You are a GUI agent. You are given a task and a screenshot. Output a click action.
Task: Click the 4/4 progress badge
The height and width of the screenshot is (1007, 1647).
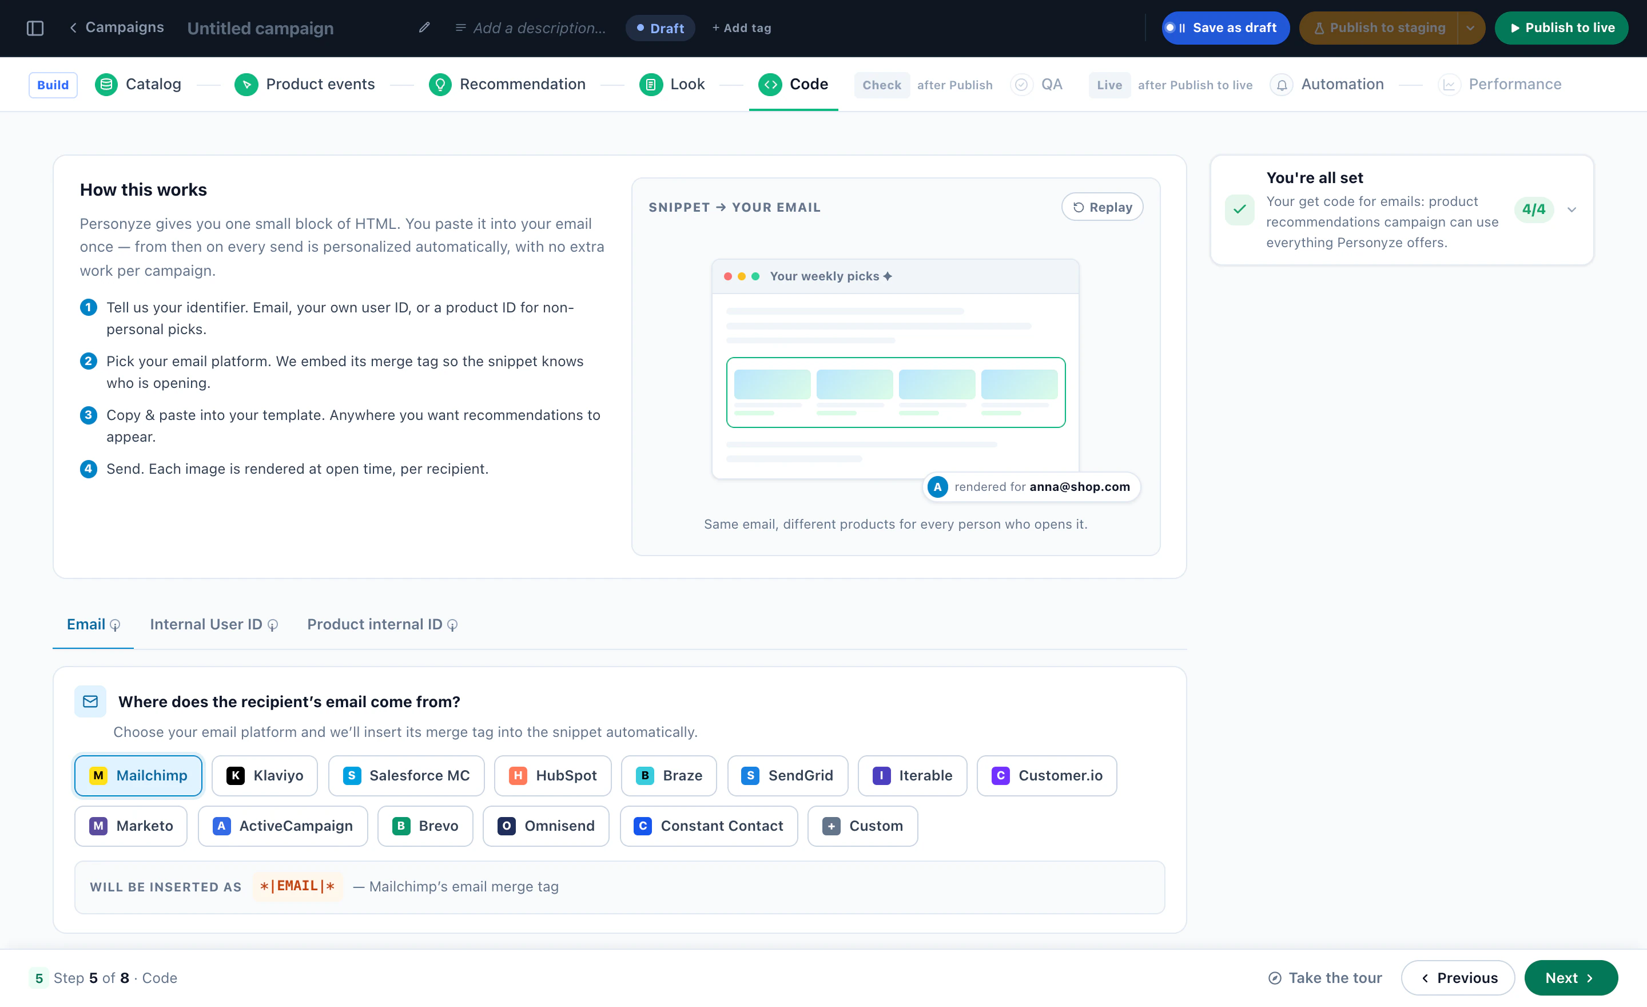(x=1533, y=209)
